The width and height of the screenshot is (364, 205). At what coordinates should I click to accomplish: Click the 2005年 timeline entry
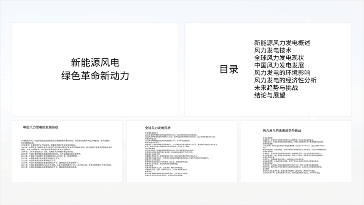click(x=67, y=148)
